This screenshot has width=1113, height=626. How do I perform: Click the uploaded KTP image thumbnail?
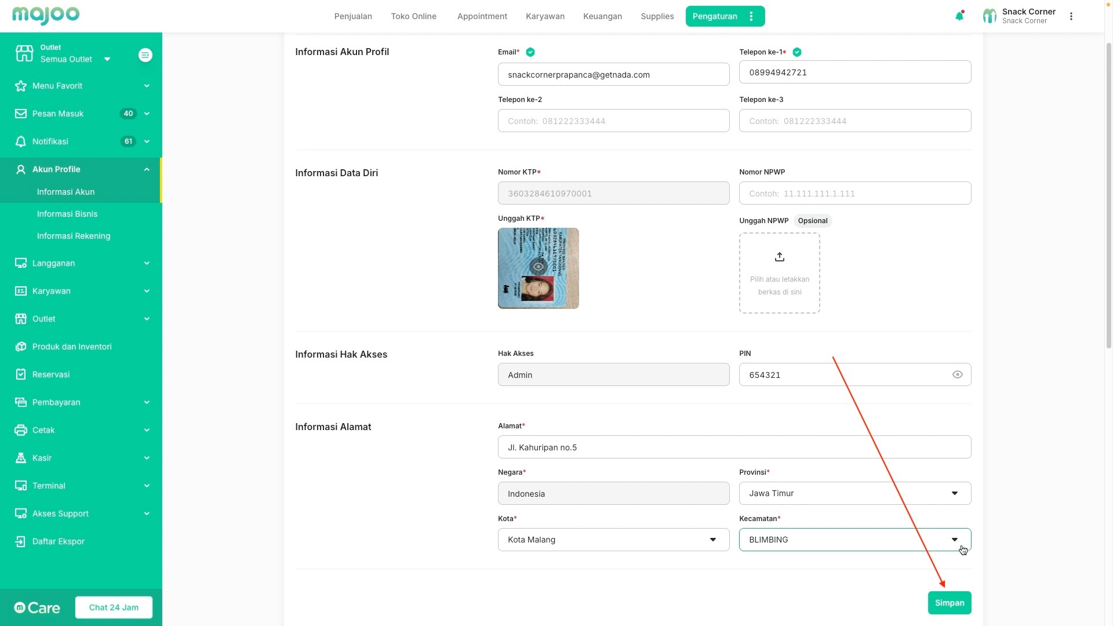[538, 268]
